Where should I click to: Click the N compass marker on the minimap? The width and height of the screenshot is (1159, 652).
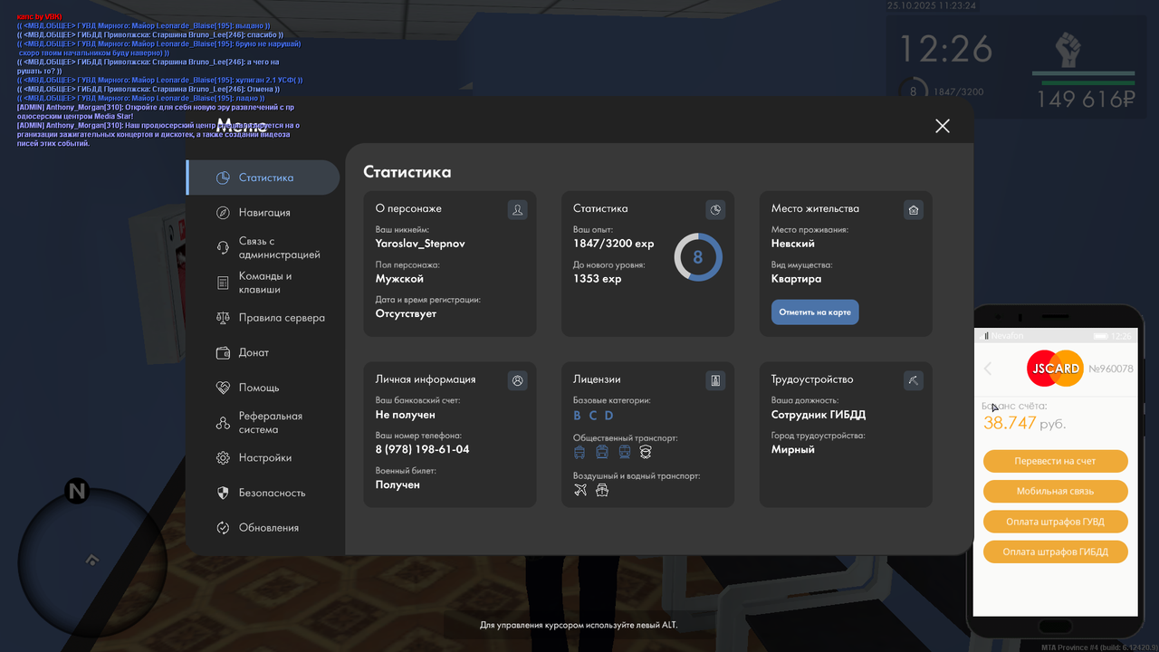point(77,492)
